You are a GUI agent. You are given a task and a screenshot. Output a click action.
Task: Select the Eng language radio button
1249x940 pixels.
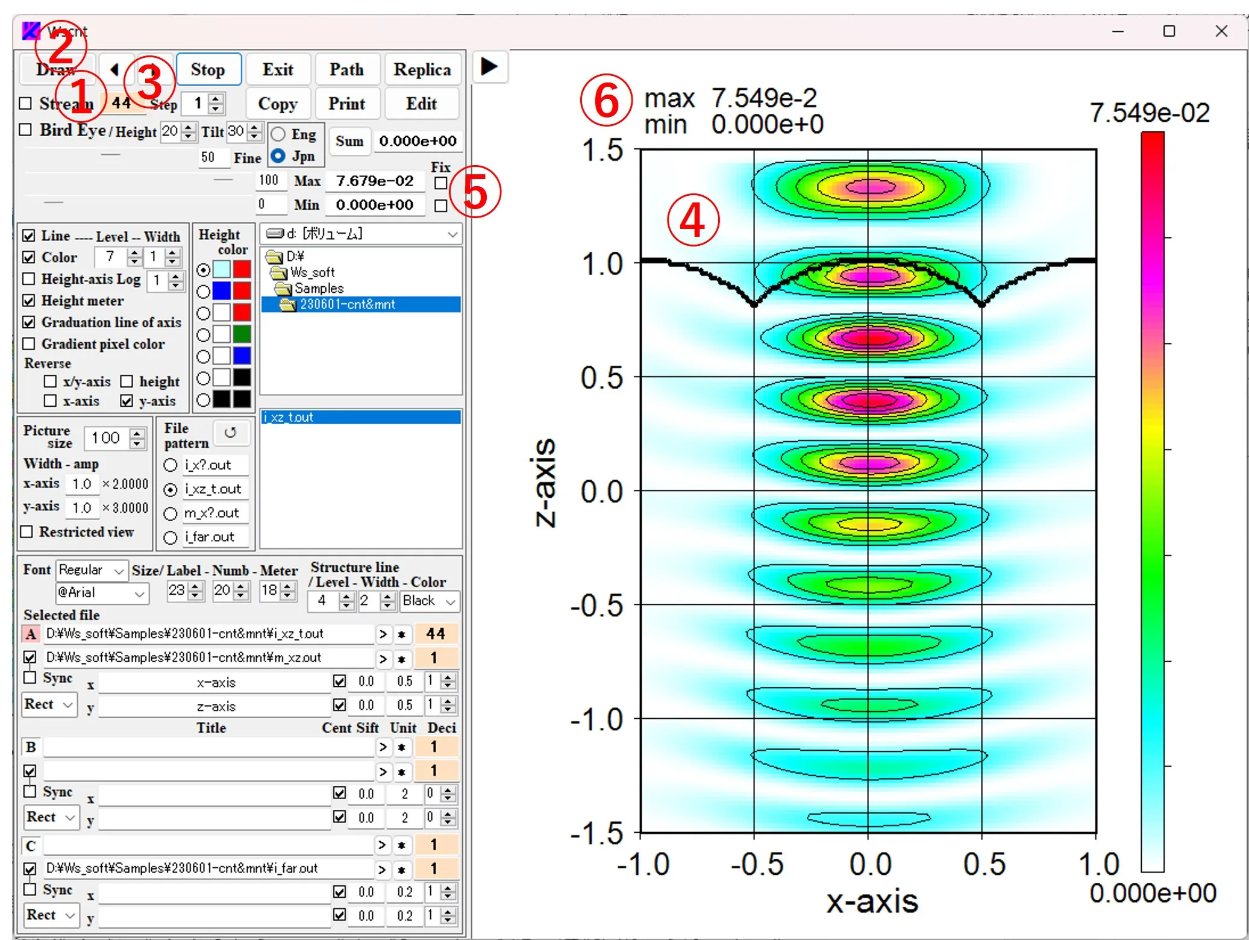pos(278,134)
